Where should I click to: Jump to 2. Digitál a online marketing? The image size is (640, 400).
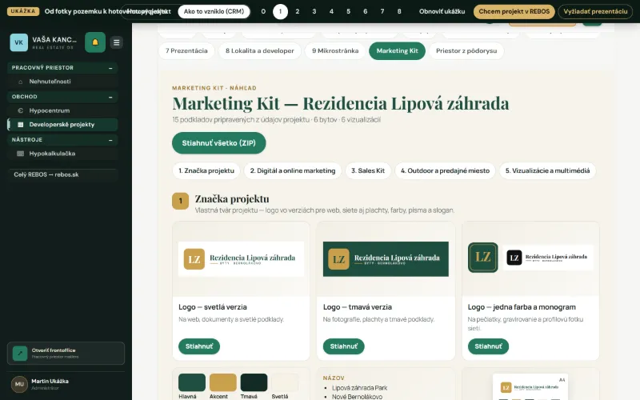pos(293,170)
